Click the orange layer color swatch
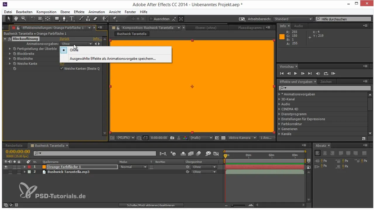The height and width of the screenshot is (210, 374). (x=44, y=167)
